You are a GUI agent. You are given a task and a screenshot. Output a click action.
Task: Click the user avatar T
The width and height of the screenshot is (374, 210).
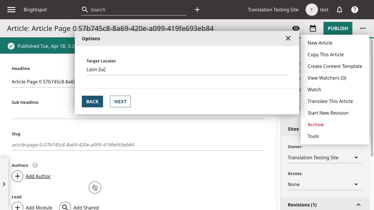(312, 10)
